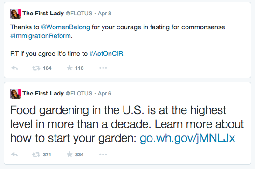The image size is (255, 169).
Task: Reply to the Apr 8 immigration tweet
Action: tap(14, 68)
